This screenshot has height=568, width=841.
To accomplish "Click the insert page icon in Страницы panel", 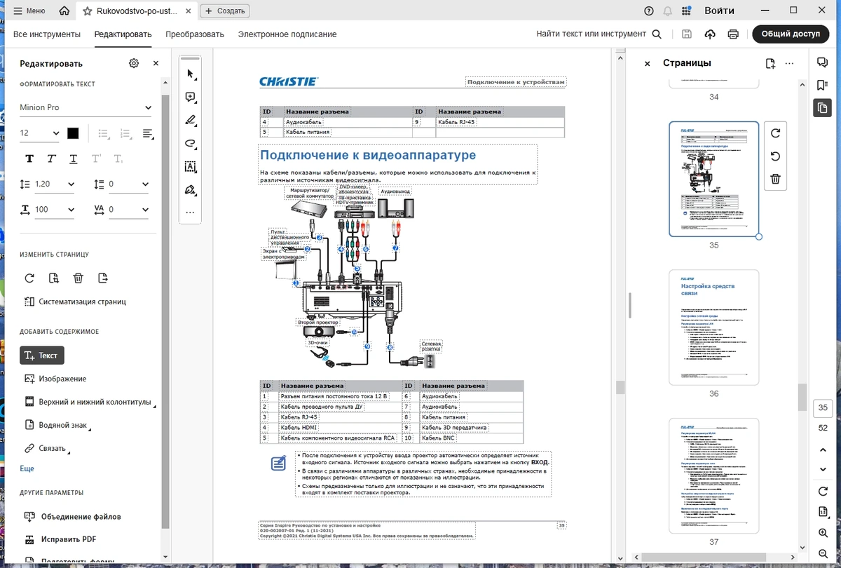I will coord(770,63).
